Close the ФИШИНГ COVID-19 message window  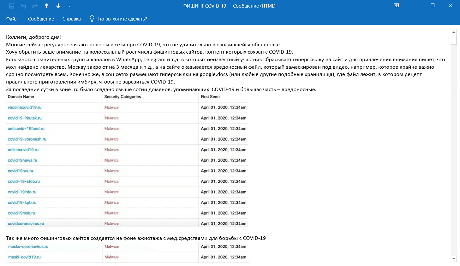(x=451, y=6)
